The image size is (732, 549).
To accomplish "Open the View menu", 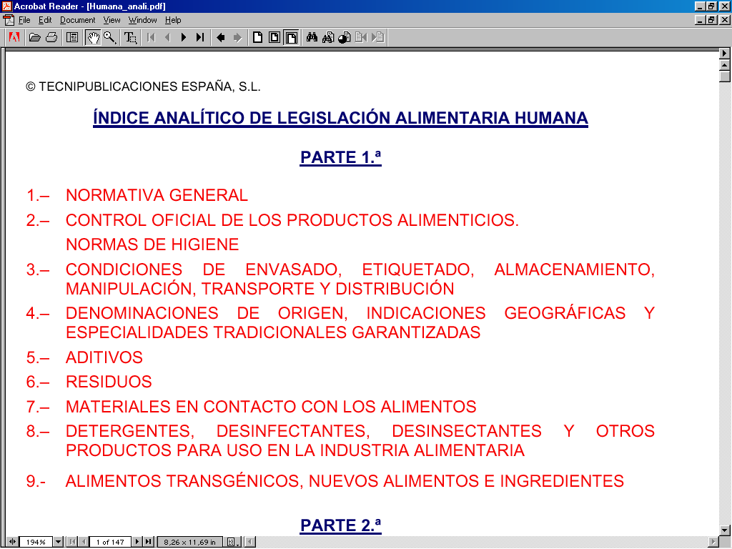I will point(112,20).
